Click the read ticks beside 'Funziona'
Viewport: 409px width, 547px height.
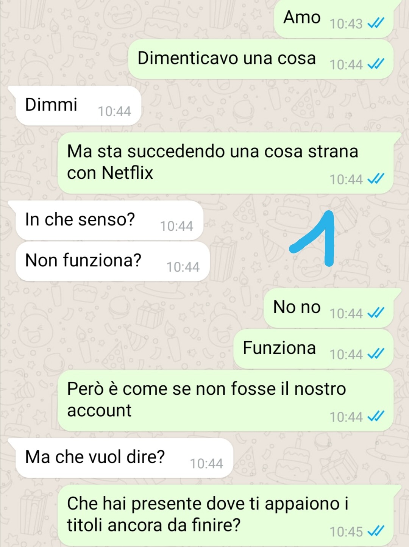(x=376, y=354)
